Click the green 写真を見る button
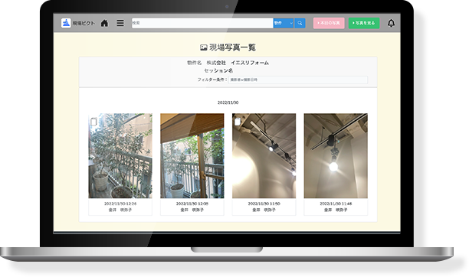The width and height of the screenshot is (469, 277). tap(364, 23)
